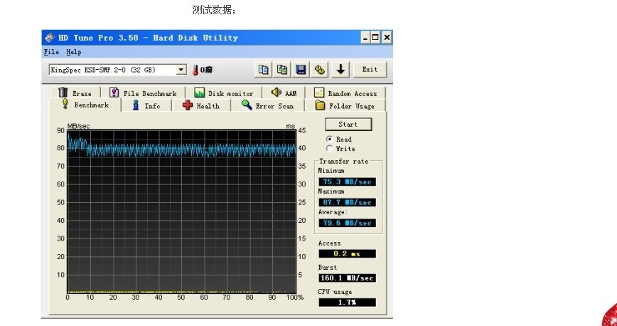Screen dimensions: 617x326
Task: Open the Erase tab
Action: [x=75, y=93]
